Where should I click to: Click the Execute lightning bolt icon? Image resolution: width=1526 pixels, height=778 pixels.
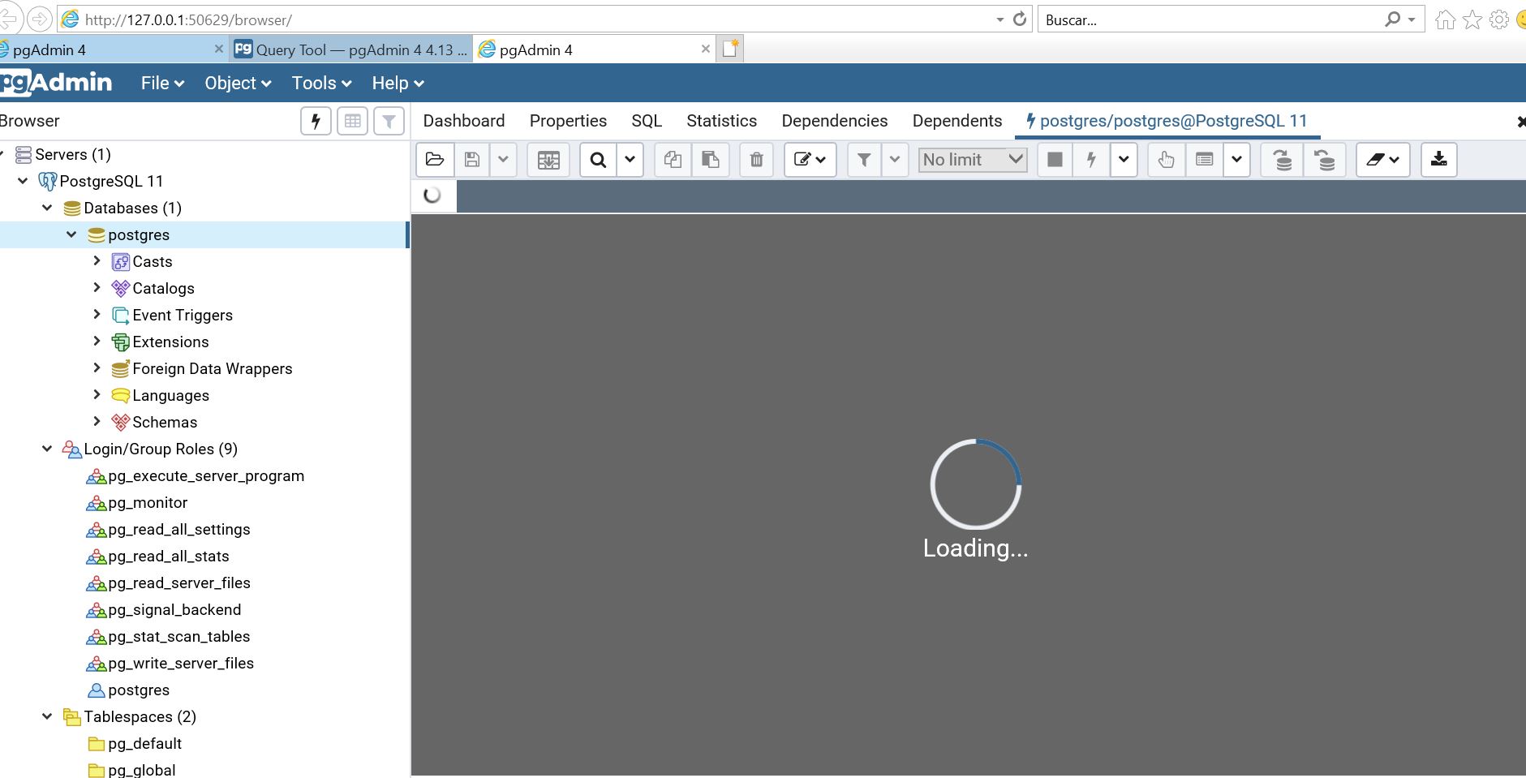(x=1091, y=160)
